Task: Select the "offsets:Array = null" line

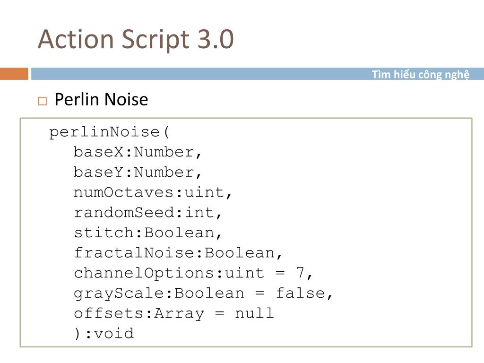Action: click(173, 313)
